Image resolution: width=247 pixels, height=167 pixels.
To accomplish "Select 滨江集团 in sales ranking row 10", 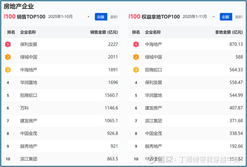I will coord(29,159).
